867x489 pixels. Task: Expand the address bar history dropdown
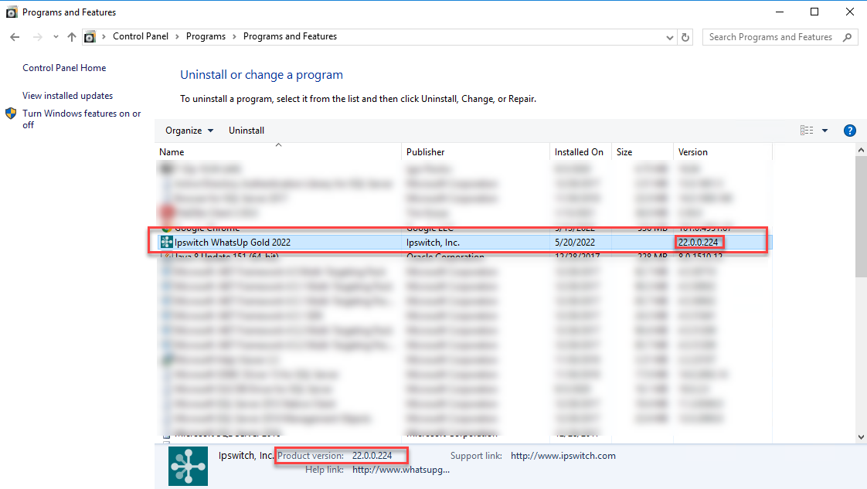pos(670,38)
